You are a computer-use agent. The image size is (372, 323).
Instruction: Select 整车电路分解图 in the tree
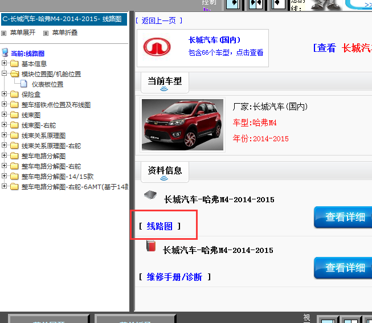(43, 156)
